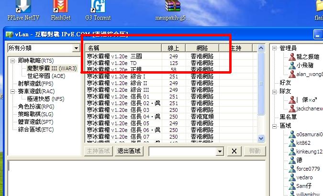Select room 寒冰霸權 v1.20e 信長 05
The height and width of the screenshot is (196, 323).
171,123
